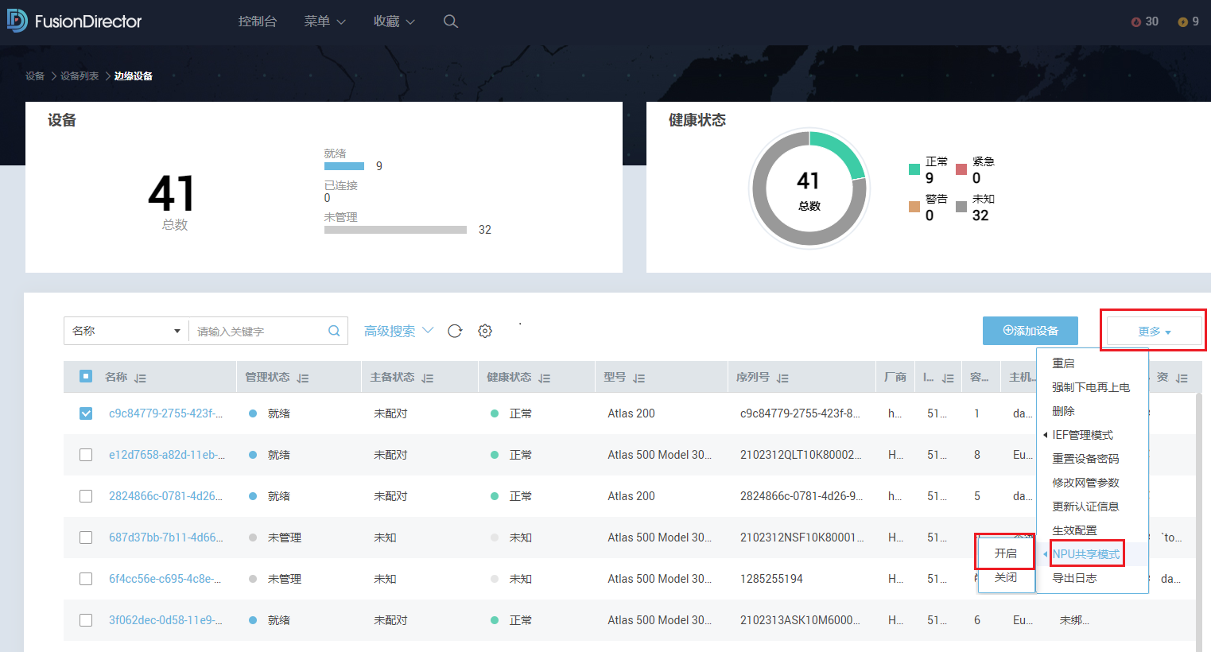The height and width of the screenshot is (652, 1211).
Task: Open column settings gear icon
Action: (485, 331)
